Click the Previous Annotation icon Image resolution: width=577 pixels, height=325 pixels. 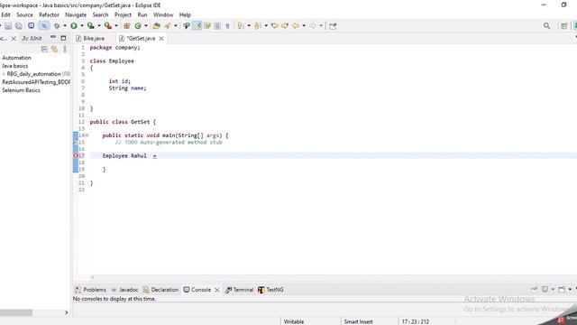(x=258, y=26)
